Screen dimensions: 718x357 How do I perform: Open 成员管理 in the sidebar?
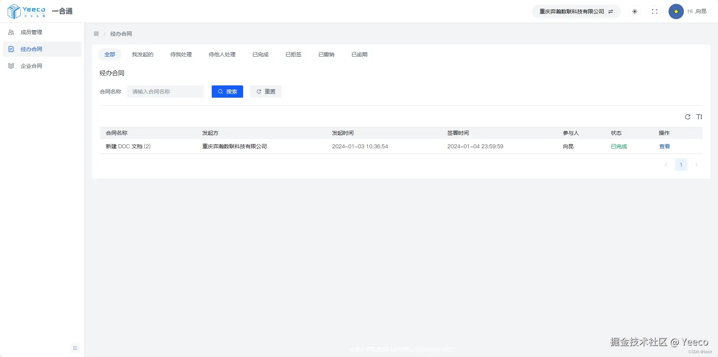click(x=42, y=32)
